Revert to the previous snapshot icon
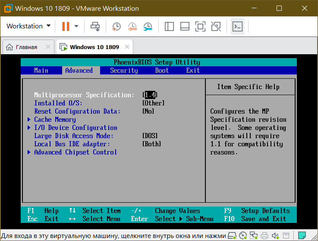The image size is (318, 241). [132, 27]
